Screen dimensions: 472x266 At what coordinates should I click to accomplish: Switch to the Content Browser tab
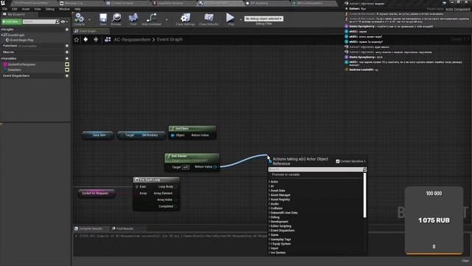pos(122,3)
